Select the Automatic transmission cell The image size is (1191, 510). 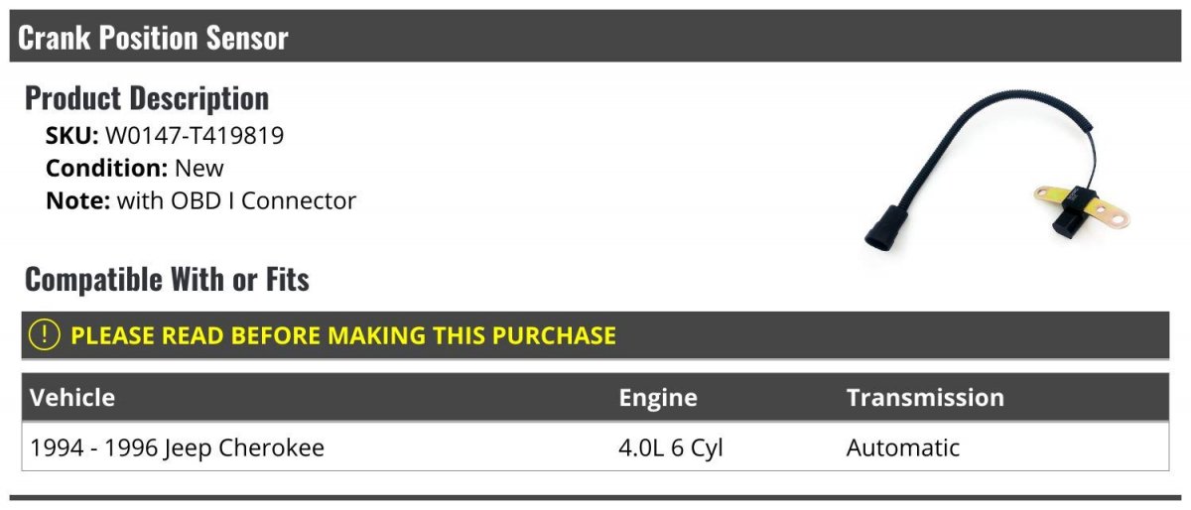(x=903, y=447)
